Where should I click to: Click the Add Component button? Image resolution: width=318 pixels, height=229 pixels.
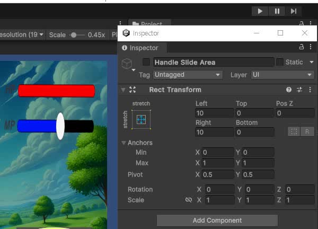217,221
